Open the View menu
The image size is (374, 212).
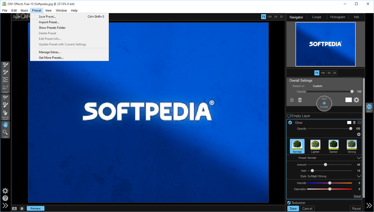(x=48, y=10)
